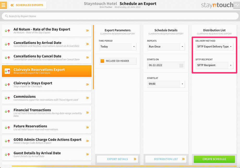Image resolution: width=240 pixels, height=168 pixels.
Task: Click the export arrows icon for Future Reservations
Action: (7, 128)
